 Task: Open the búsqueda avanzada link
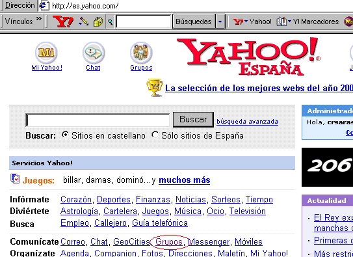tap(247, 122)
